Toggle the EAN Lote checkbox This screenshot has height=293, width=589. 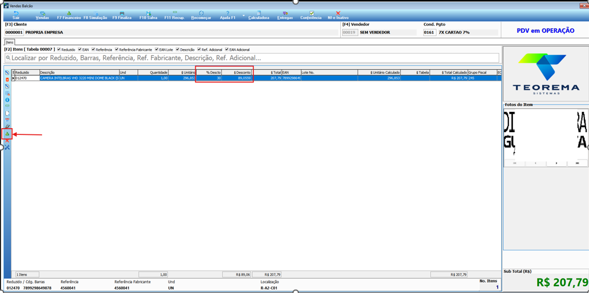[x=157, y=50]
